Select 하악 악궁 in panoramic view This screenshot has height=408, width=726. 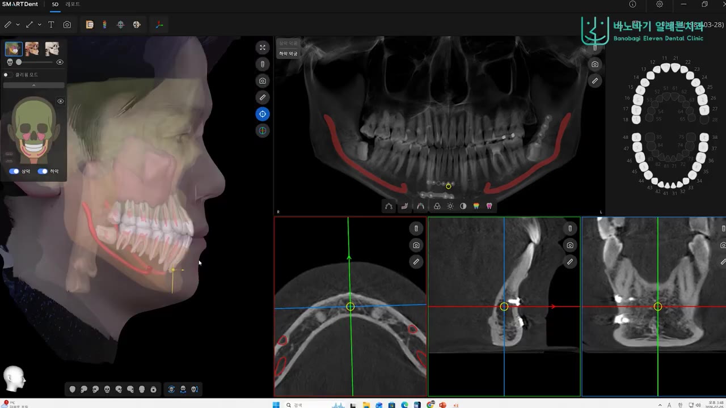(x=288, y=53)
